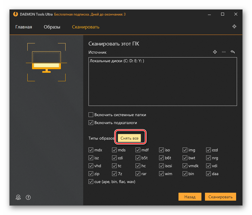Screen dimensions: 252x215
Task: Click the plus icon in the tab bar
Action: pyautogui.click(x=234, y=26)
